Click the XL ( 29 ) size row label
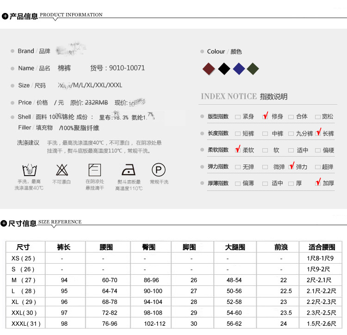Screen dimensions: 347x335 click(x=24, y=302)
